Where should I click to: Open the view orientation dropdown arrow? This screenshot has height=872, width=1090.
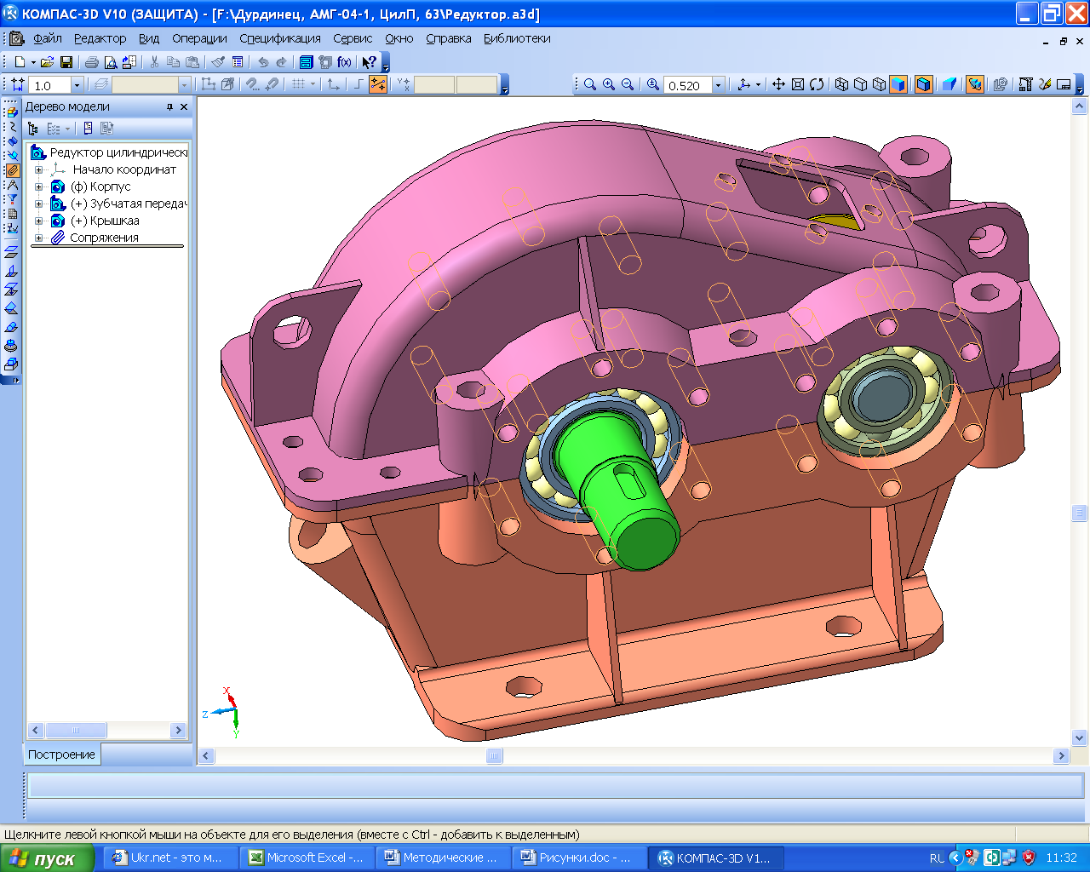click(758, 85)
